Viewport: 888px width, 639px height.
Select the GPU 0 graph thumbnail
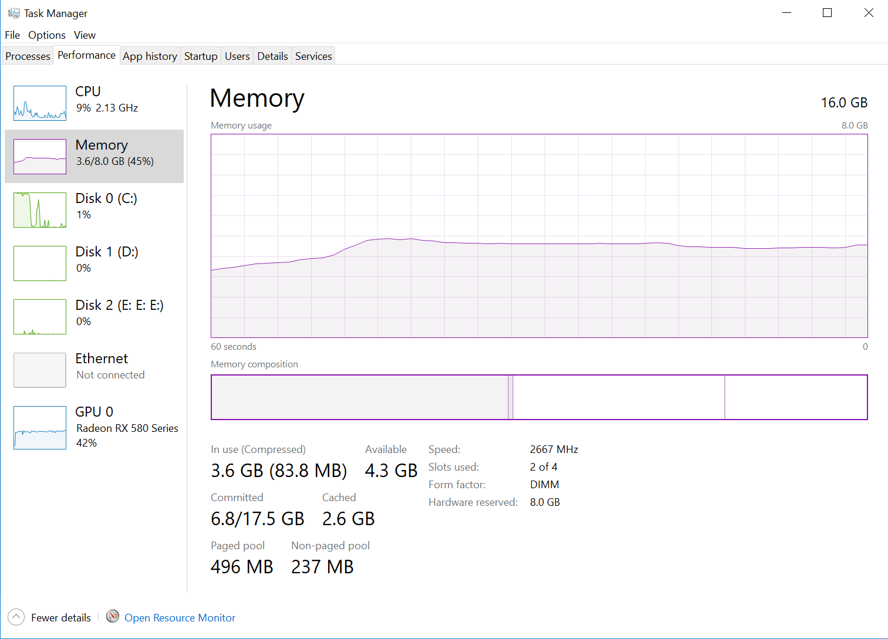tap(40, 428)
